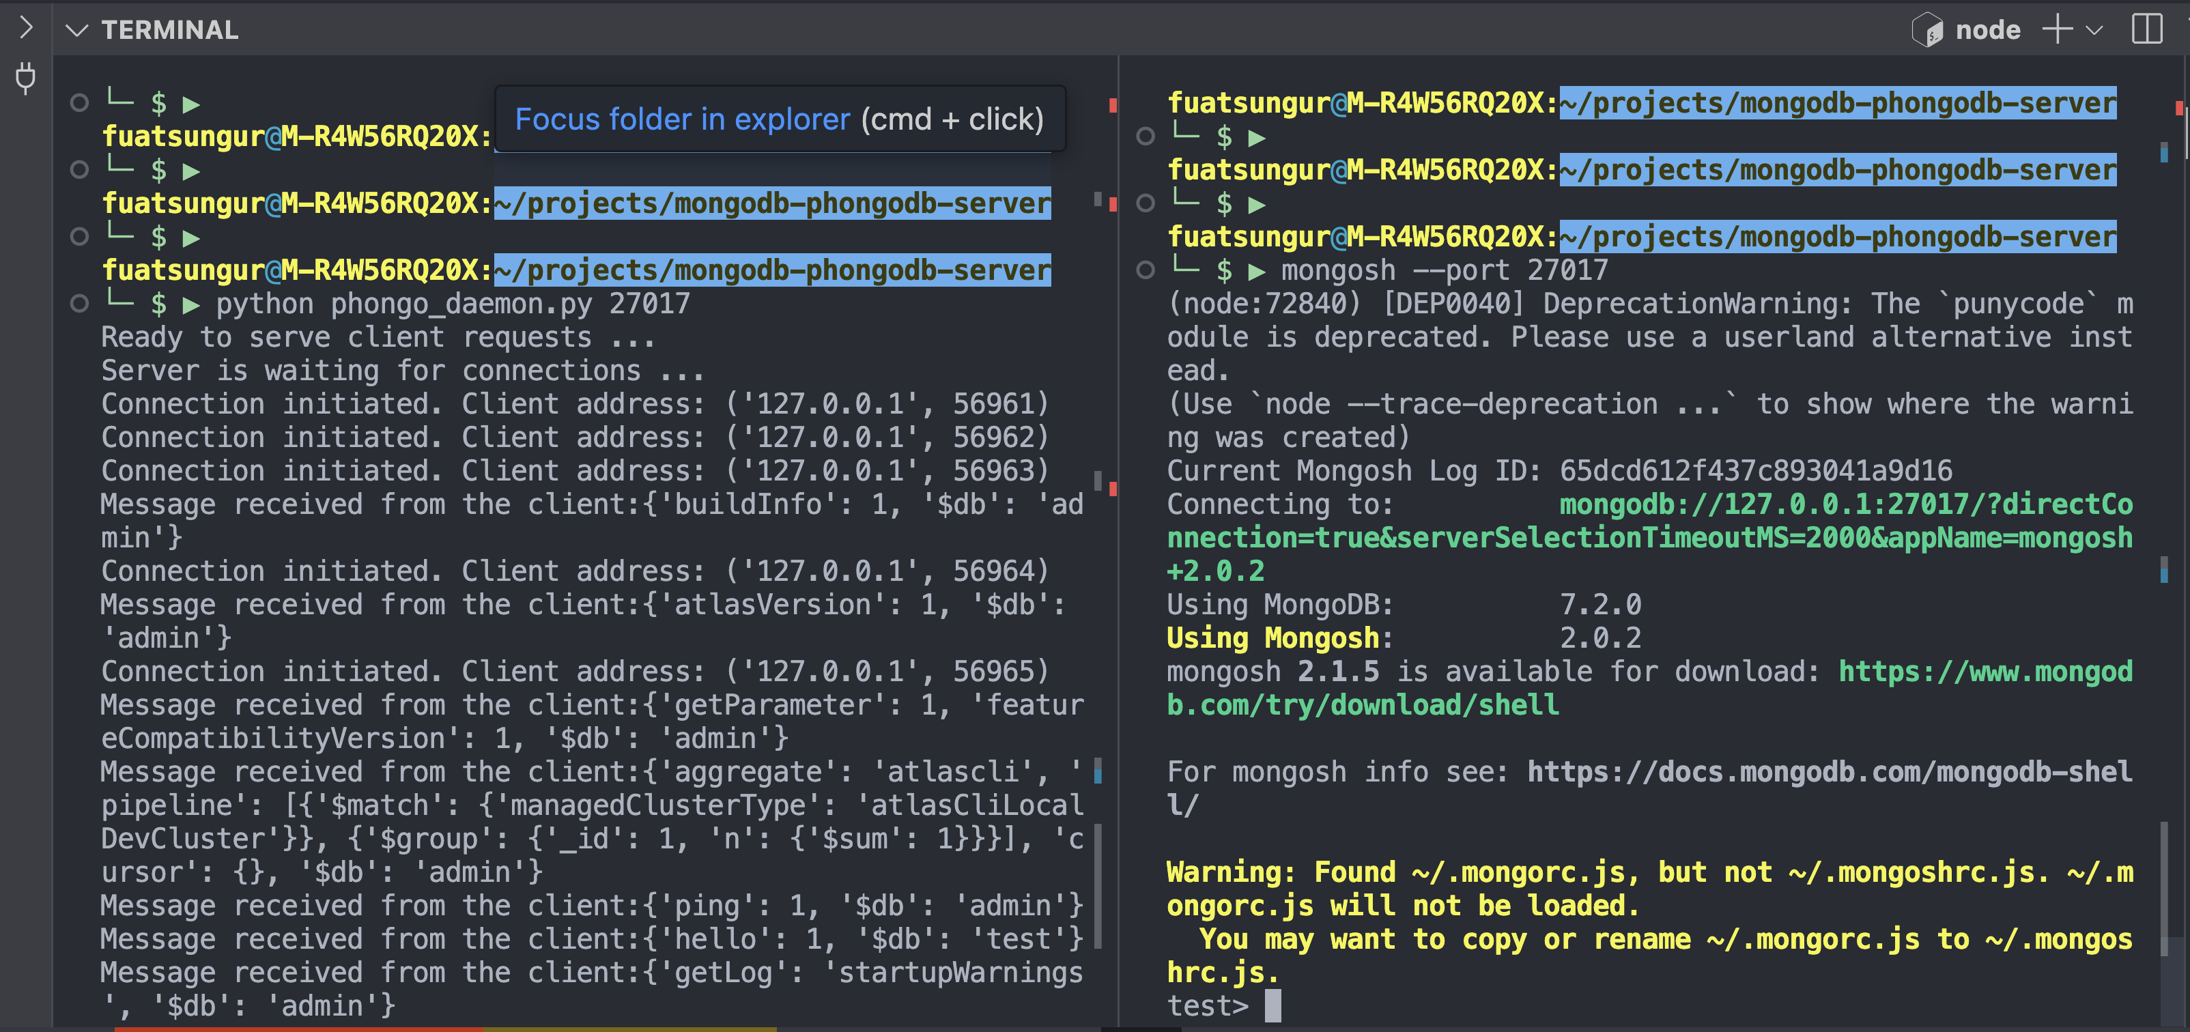
Task: Collapse the TERMINAL panel chevron
Action: point(76,31)
